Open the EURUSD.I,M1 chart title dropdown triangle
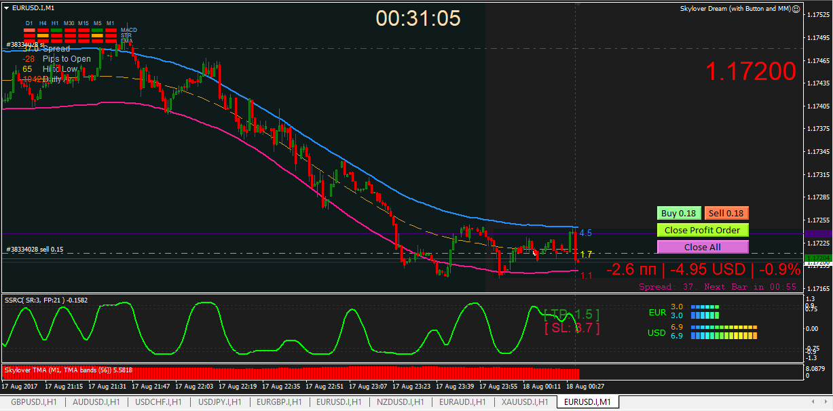833x411 pixels. click(6, 7)
